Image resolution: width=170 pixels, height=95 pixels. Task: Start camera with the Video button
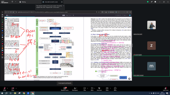point(13,89)
